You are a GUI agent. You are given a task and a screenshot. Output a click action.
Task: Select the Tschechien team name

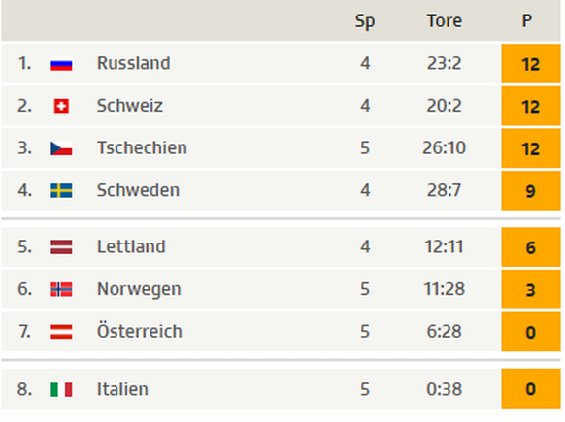point(142,148)
